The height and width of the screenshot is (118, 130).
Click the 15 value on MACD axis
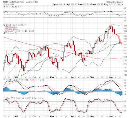125,83
